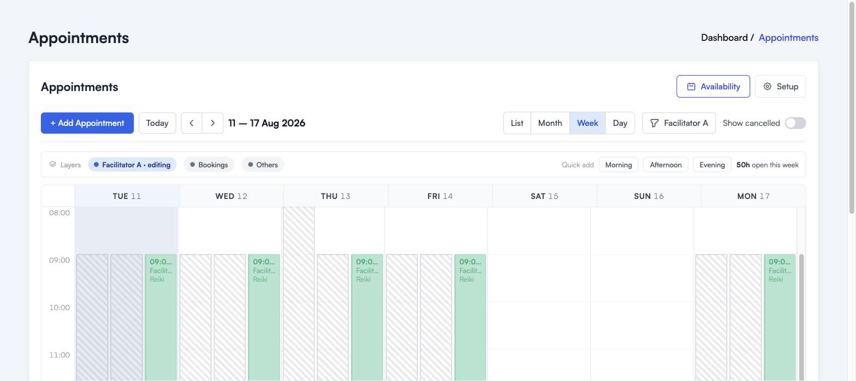
Task: Click the 11 — 17 Aug 2026 date range
Action: (x=267, y=123)
